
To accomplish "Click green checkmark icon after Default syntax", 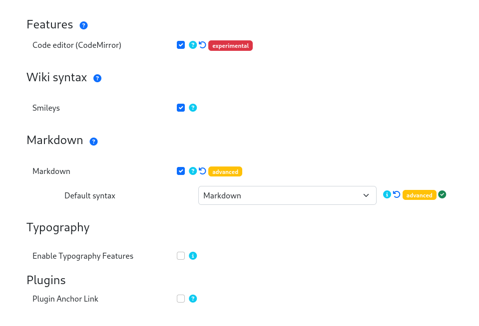I will point(442,194).
